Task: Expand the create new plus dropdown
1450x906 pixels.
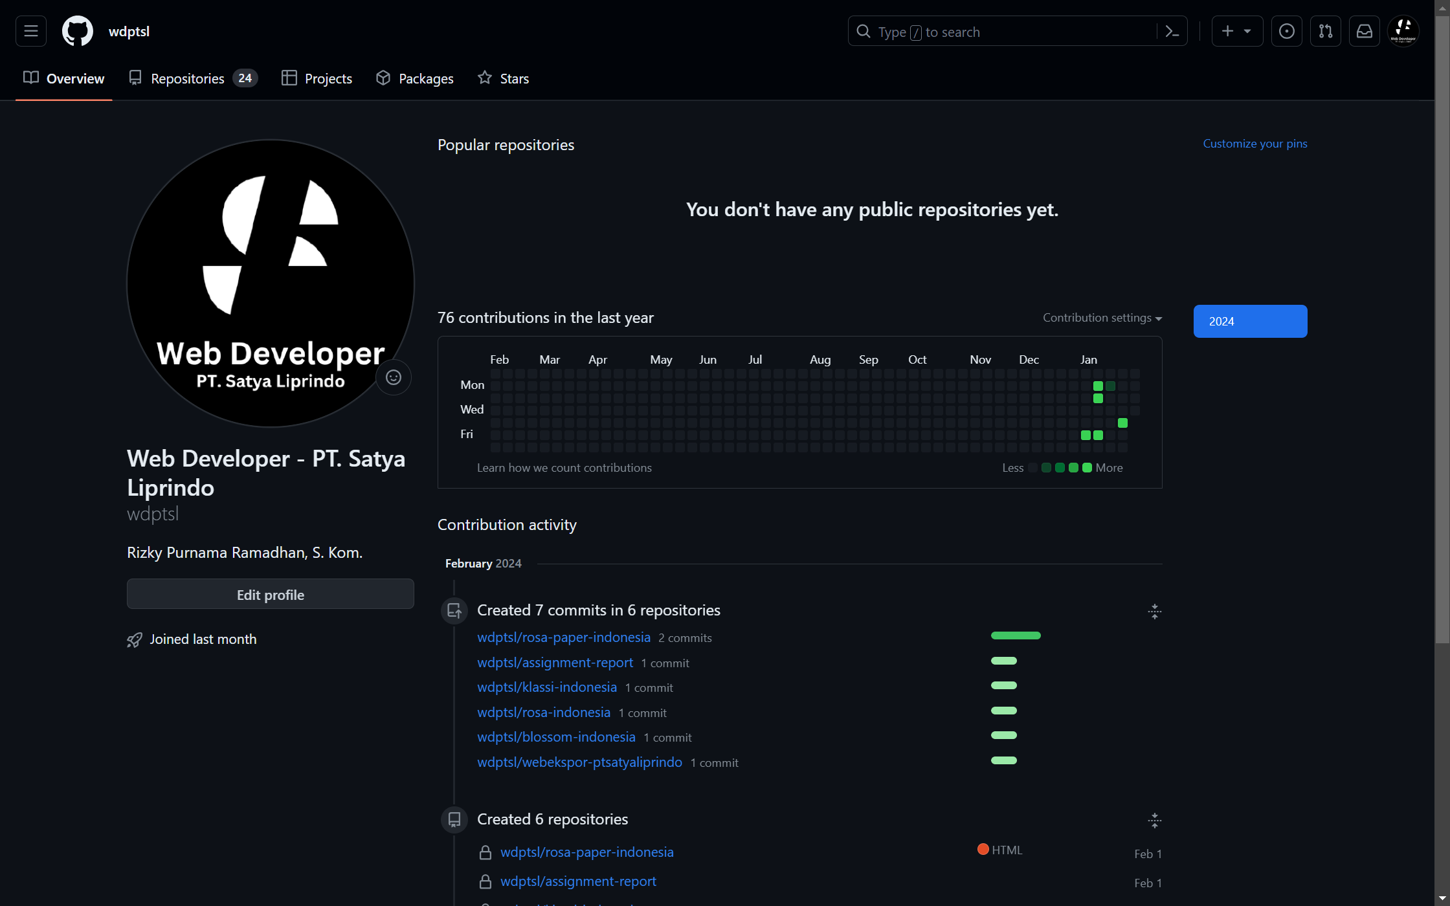Action: (x=1236, y=31)
